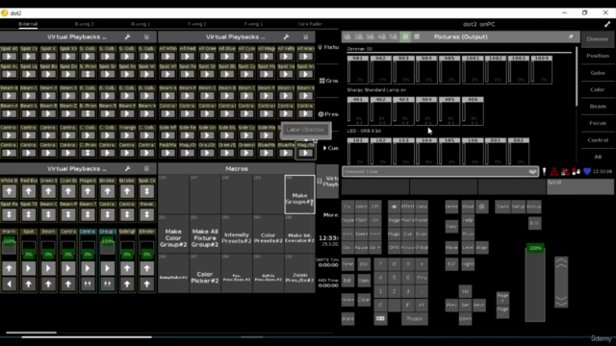Click the Label Object(s) popup button

[x=306, y=130]
